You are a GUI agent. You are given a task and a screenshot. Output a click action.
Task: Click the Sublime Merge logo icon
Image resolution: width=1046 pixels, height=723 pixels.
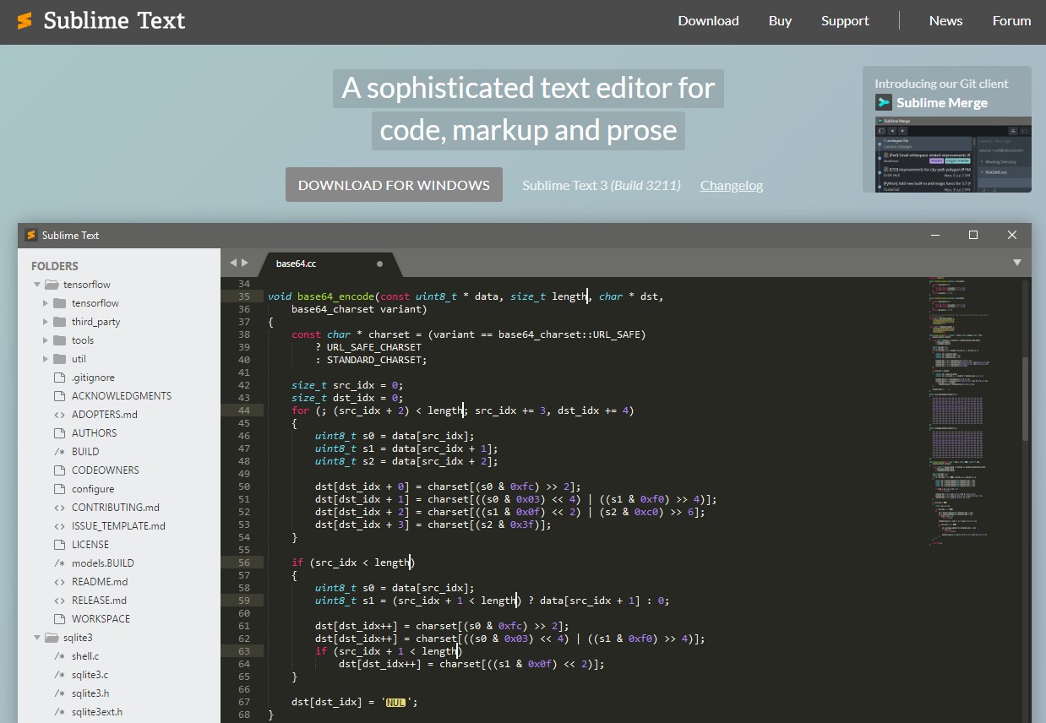pos(884,102)
